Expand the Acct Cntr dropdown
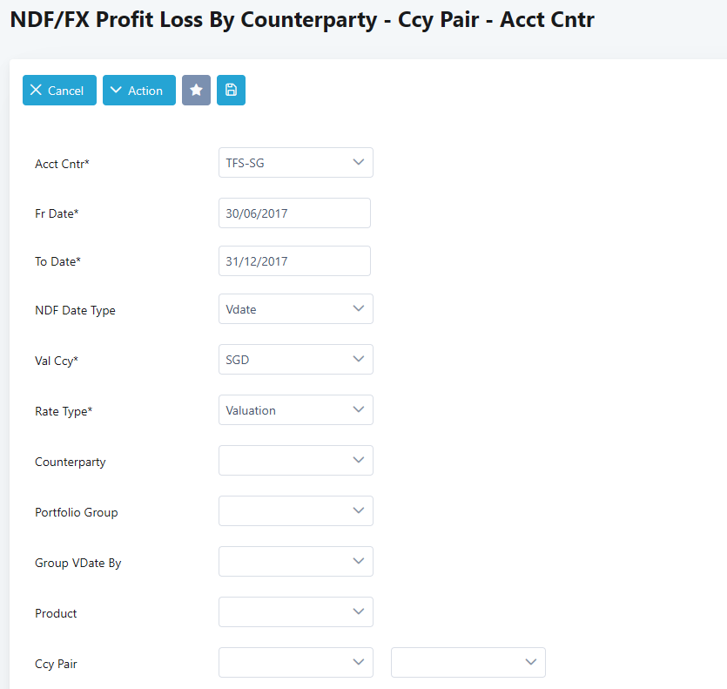 point(295,163)
